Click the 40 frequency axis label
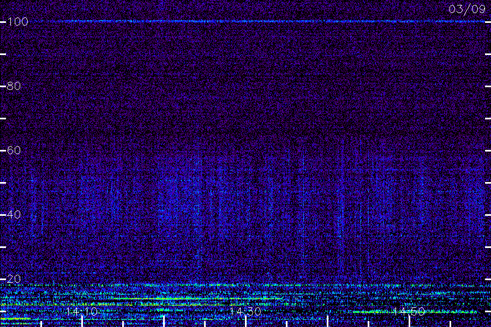491x327 pixels. 14,215
